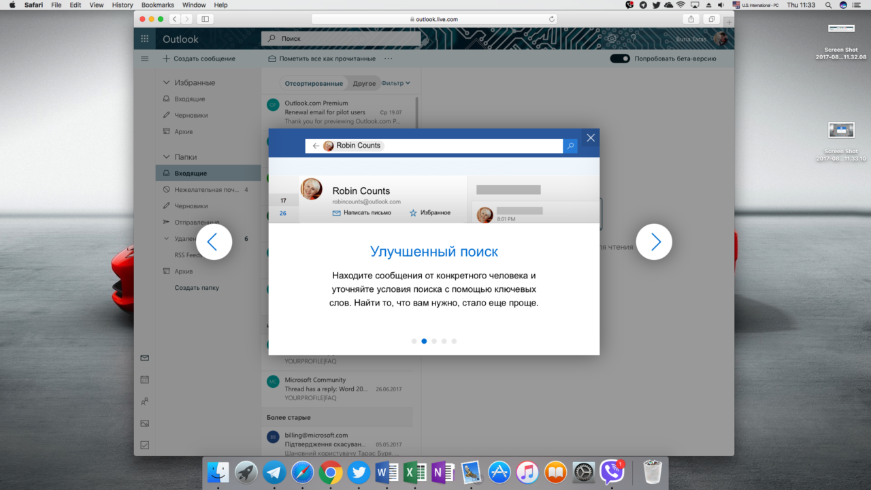Open App Store from the Dock

pos(499,472)
